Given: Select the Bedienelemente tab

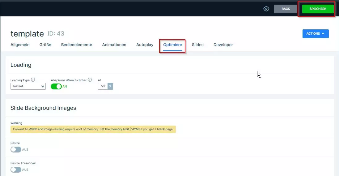Looking at the screenshot, I should coord(77,45).
